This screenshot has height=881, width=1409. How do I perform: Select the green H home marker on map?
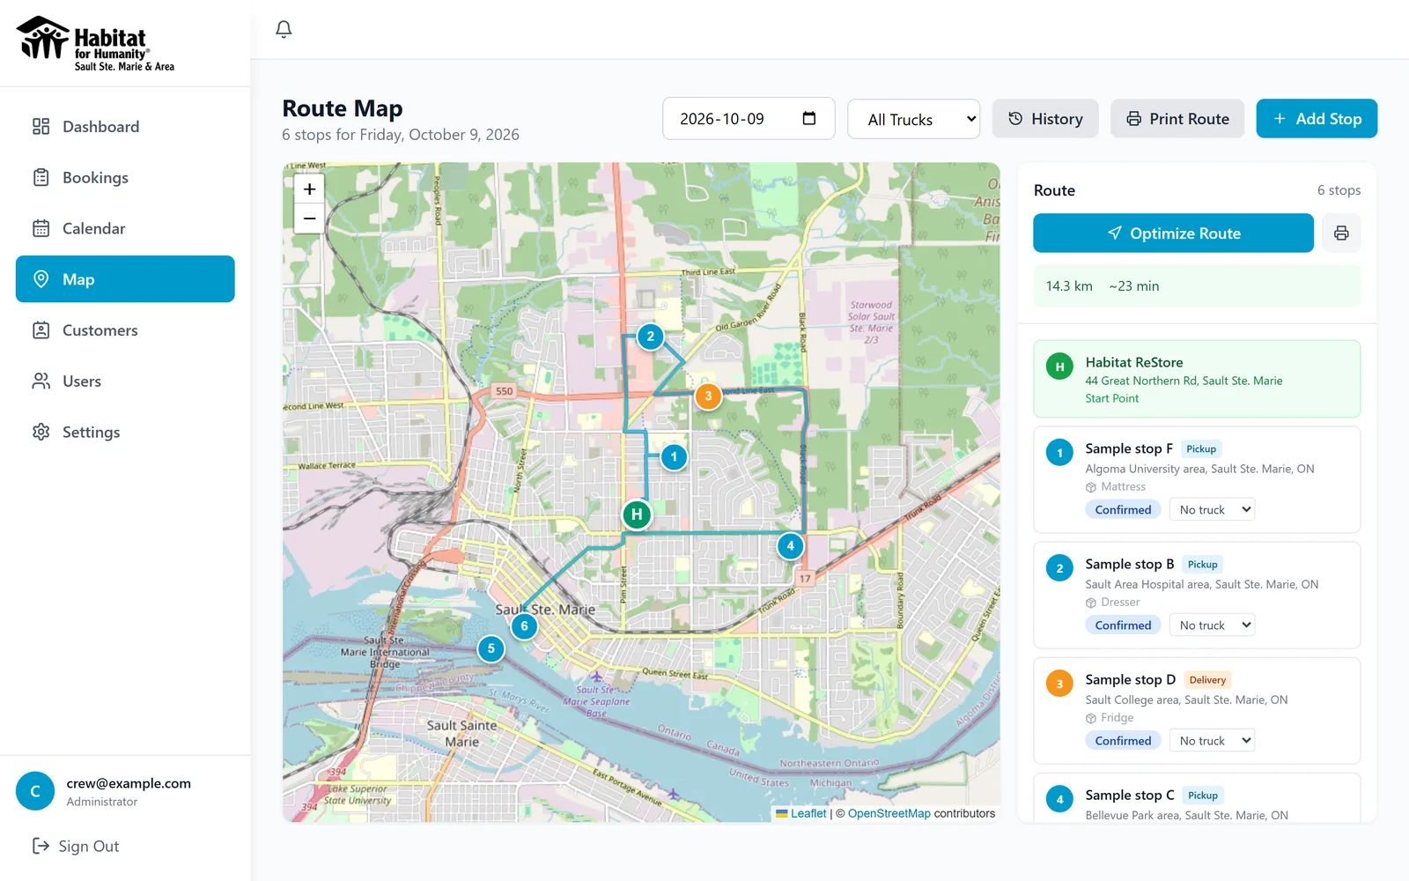click(637, 515)
